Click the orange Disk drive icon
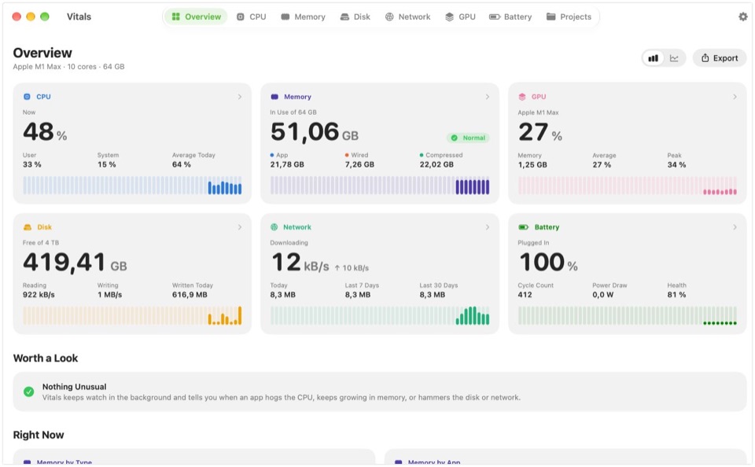This screenshot has height=467, width=755. (28, 227)
